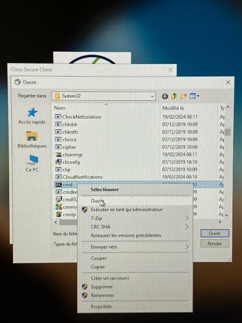This screenshot has width=242, height=323.
Task: Click vertical scrollbar up arrow
Action: (227, 107)
